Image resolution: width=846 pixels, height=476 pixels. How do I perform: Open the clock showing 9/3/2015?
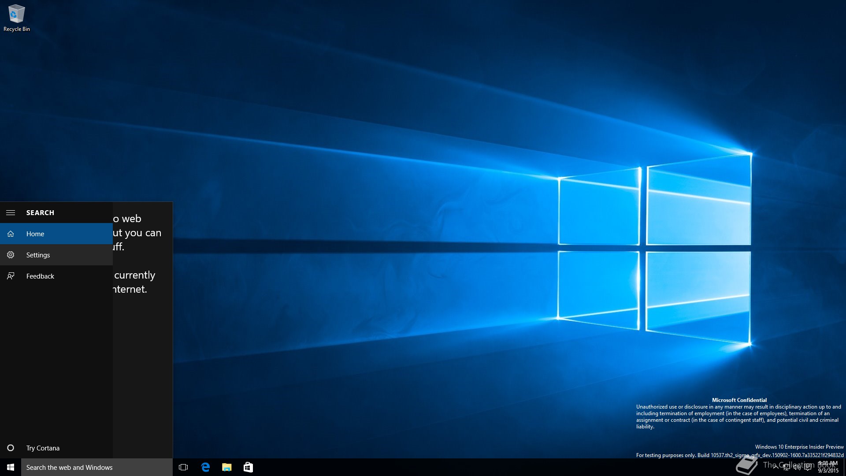click(828, 467)
